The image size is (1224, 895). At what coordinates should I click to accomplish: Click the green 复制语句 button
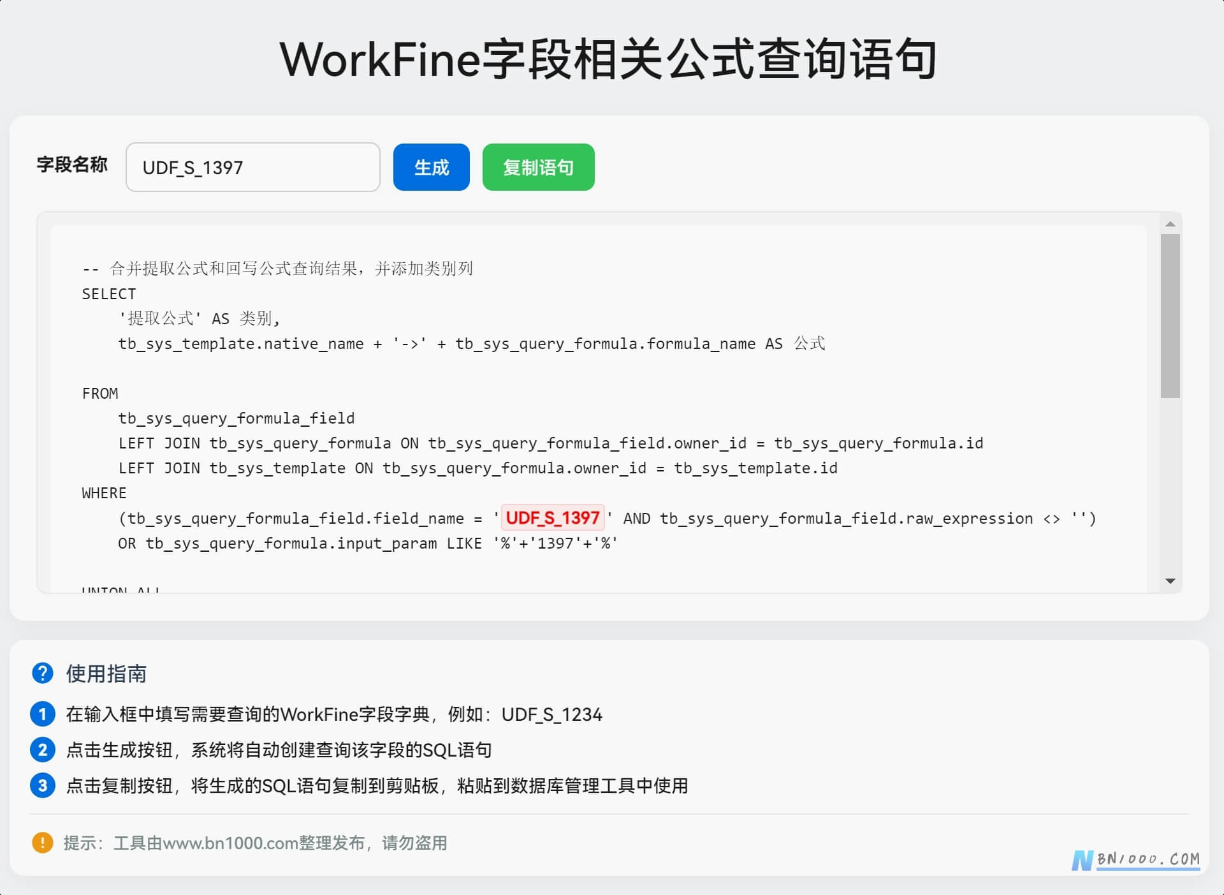click(539, 167)
